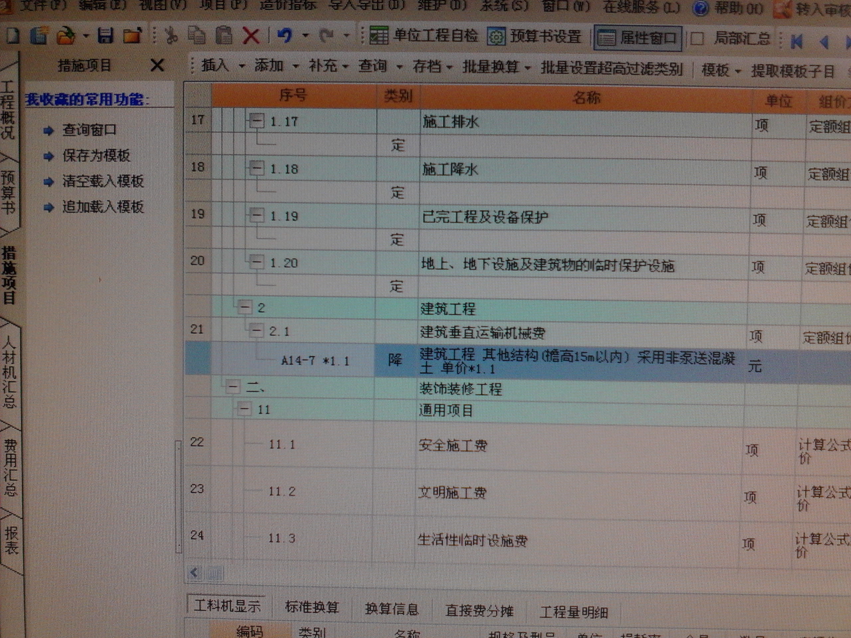Click 清空载入模板 shortcut
Image resolution: width=851 pixels, height=638 pixels.
point(103,181)
